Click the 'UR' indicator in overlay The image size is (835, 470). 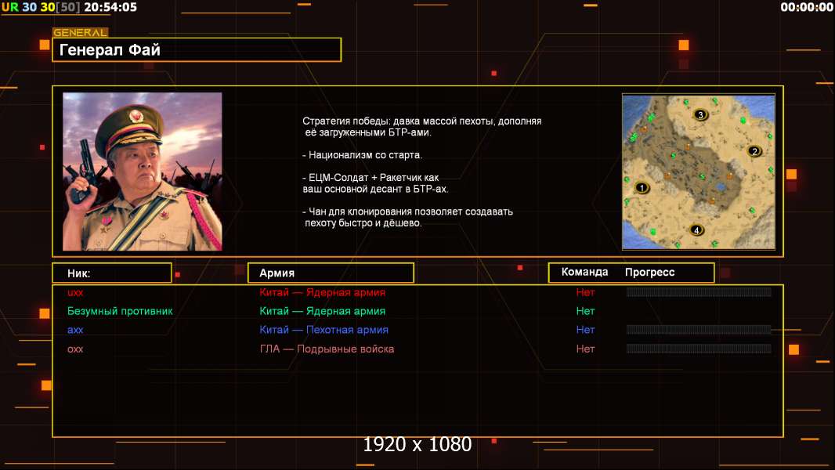9,8
